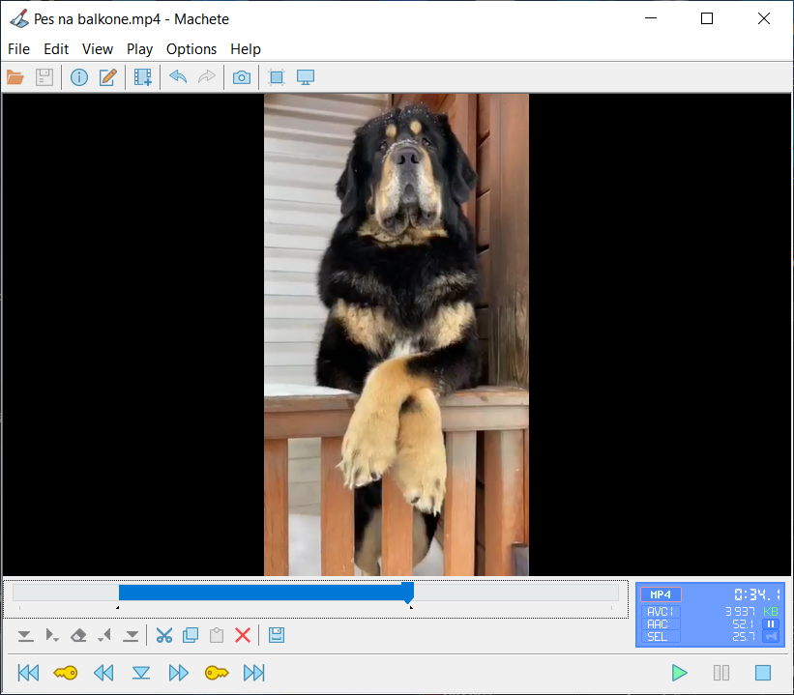Cut the selection with the scissors icon

click(x=164, y=635)
